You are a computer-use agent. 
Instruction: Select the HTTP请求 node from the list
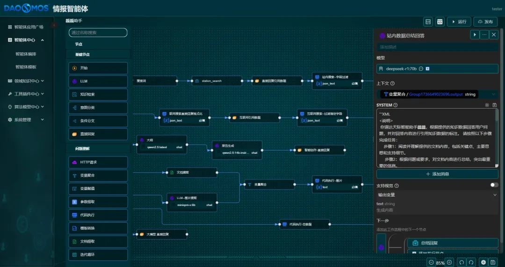(x=98, y=162)
